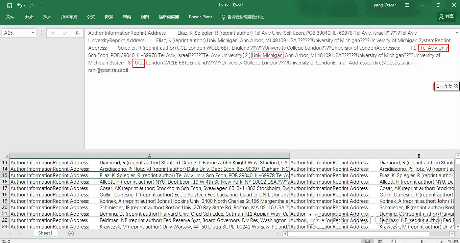Image resolution: width=460 pixels, height=243 pixels.
Task: Switch to the 审阅 ribbon tab
Action: (127, 17)
